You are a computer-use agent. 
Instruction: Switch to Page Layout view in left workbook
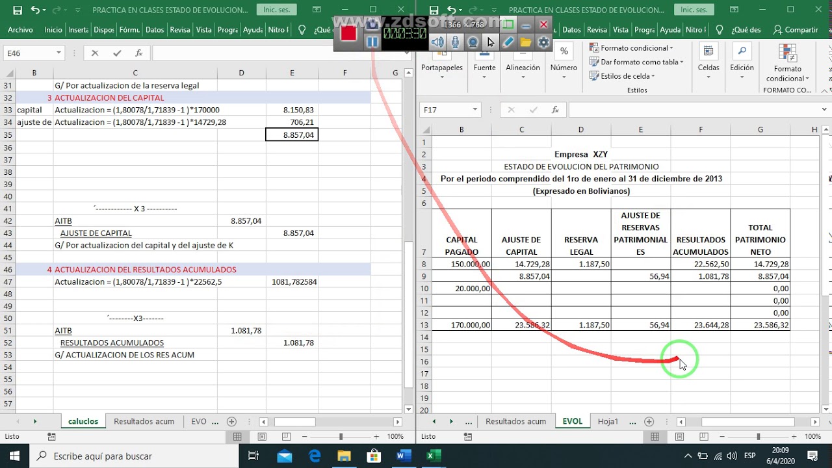[x=261, y=437]
